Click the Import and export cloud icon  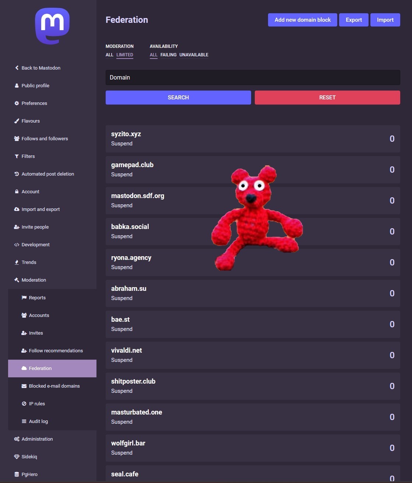[17, 209]
